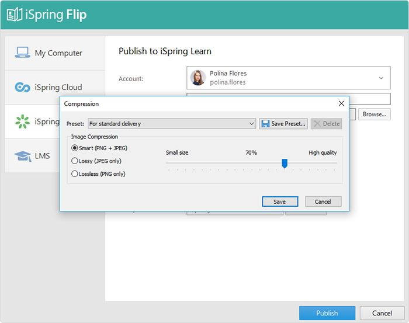The image size is (409, 323).
Task: Click the floppy disk Save Preset icon
Action: [x=265, y=124]
